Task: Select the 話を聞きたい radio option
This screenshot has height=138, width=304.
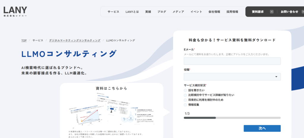Action: coord(186,90)
